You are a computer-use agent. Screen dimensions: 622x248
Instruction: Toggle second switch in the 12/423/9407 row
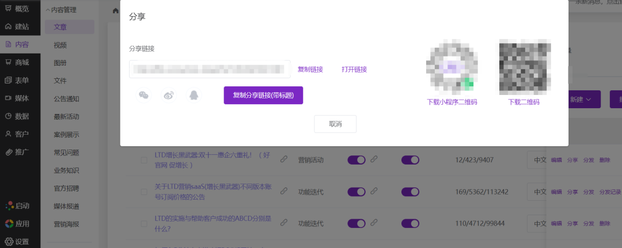pos(410,160)
